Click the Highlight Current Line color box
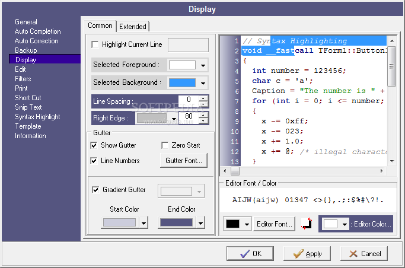Screen dimensions: 405x268 coord(188,45)
